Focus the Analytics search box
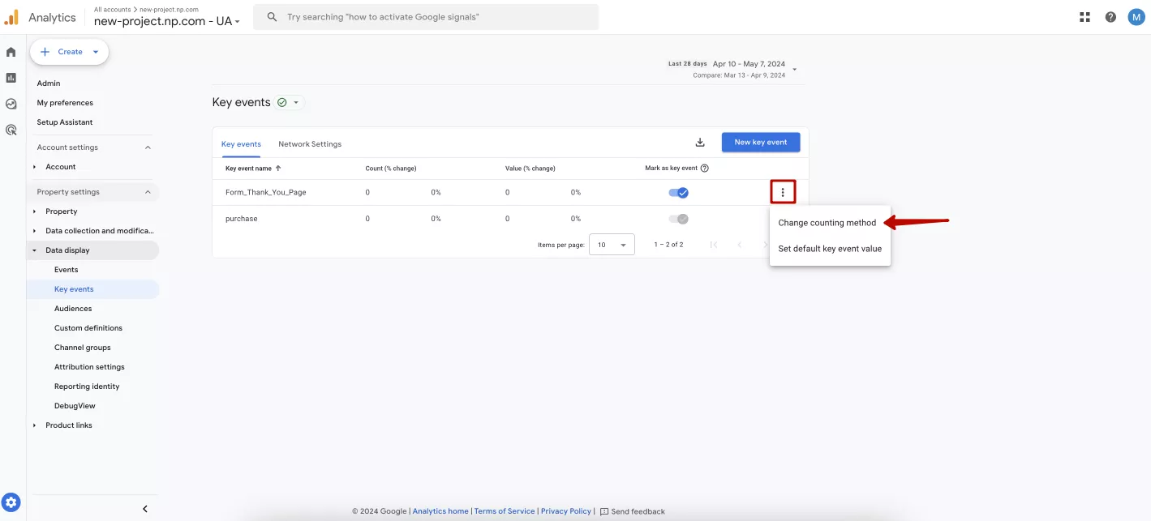Viewport: 1151px width, 521px height. (426, 17)
